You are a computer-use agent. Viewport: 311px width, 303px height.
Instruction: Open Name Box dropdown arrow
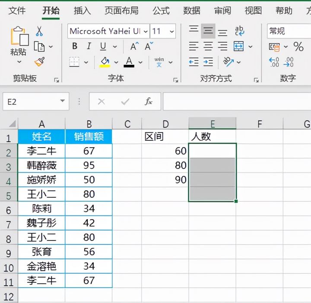63,101
